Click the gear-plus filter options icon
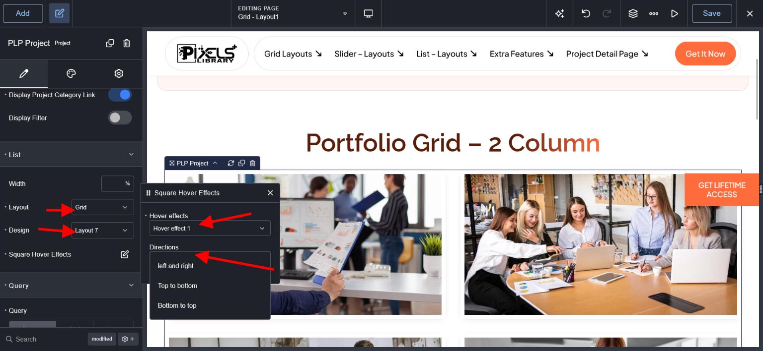This screenshot has height=351, width=763. pos(128,339)
